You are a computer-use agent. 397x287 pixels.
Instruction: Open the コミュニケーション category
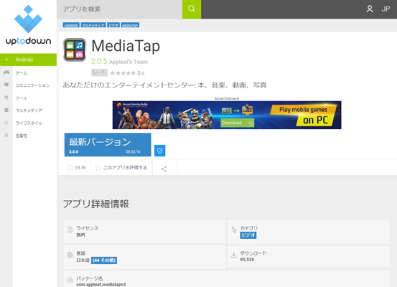click(32, 85)
